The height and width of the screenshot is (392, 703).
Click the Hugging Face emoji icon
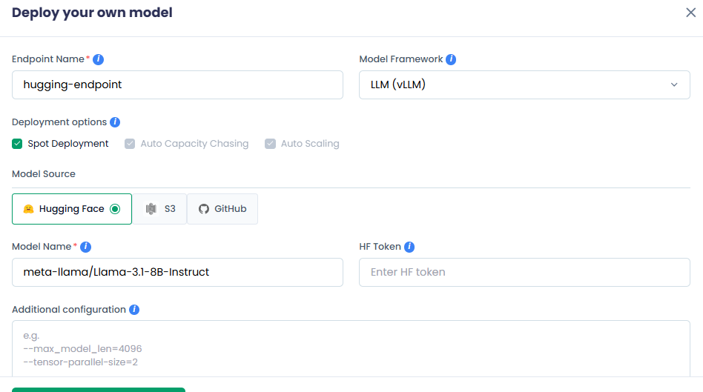(x=28, y=209)
